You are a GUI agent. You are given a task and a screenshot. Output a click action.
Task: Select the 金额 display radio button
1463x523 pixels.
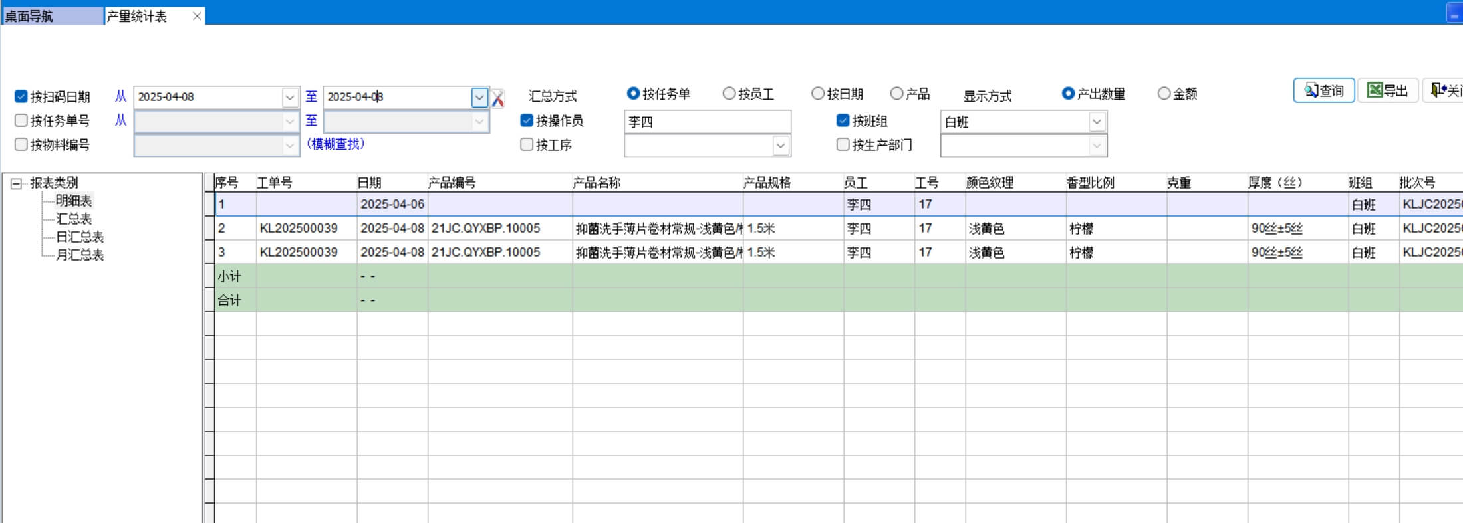1164,94
